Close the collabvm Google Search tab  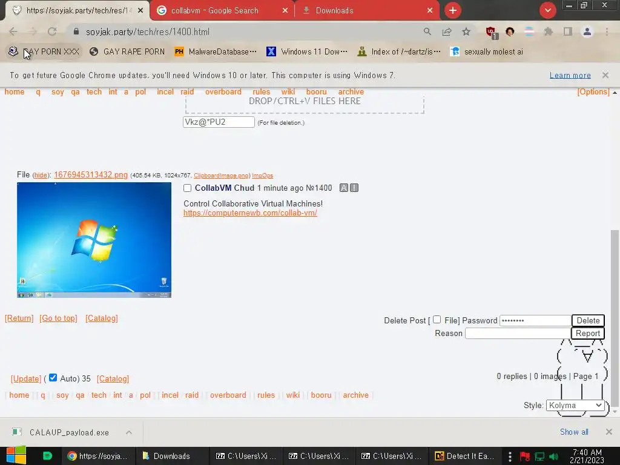click(x=285, y=11)
